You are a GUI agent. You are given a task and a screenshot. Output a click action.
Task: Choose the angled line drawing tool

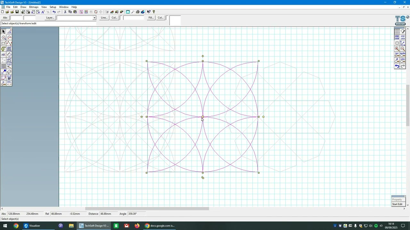(9, 32)
